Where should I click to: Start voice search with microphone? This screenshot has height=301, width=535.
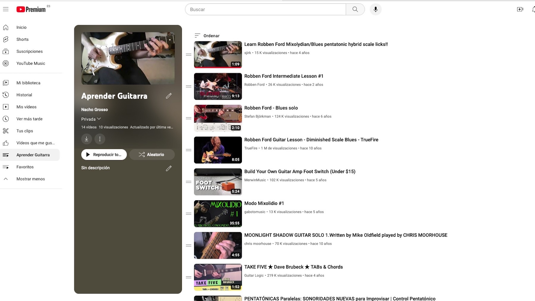pos(375,9)
